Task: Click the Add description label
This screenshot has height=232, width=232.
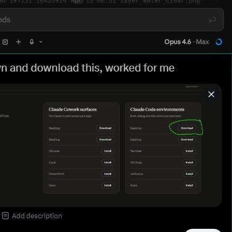Action: coord(37,216)
